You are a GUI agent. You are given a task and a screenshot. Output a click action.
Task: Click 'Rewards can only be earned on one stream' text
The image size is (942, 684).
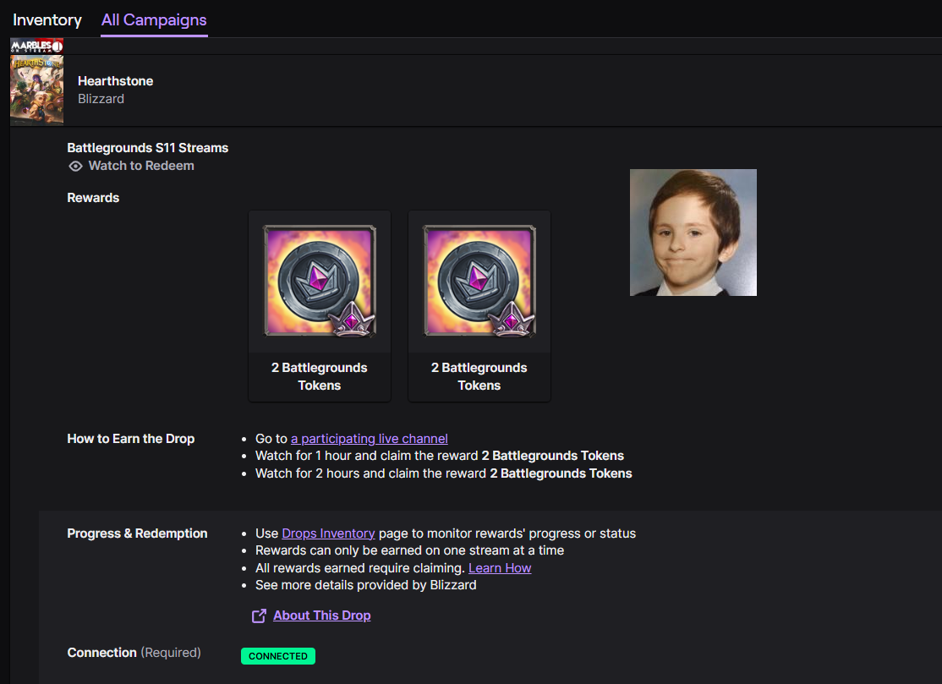click(x=410, y=550)
